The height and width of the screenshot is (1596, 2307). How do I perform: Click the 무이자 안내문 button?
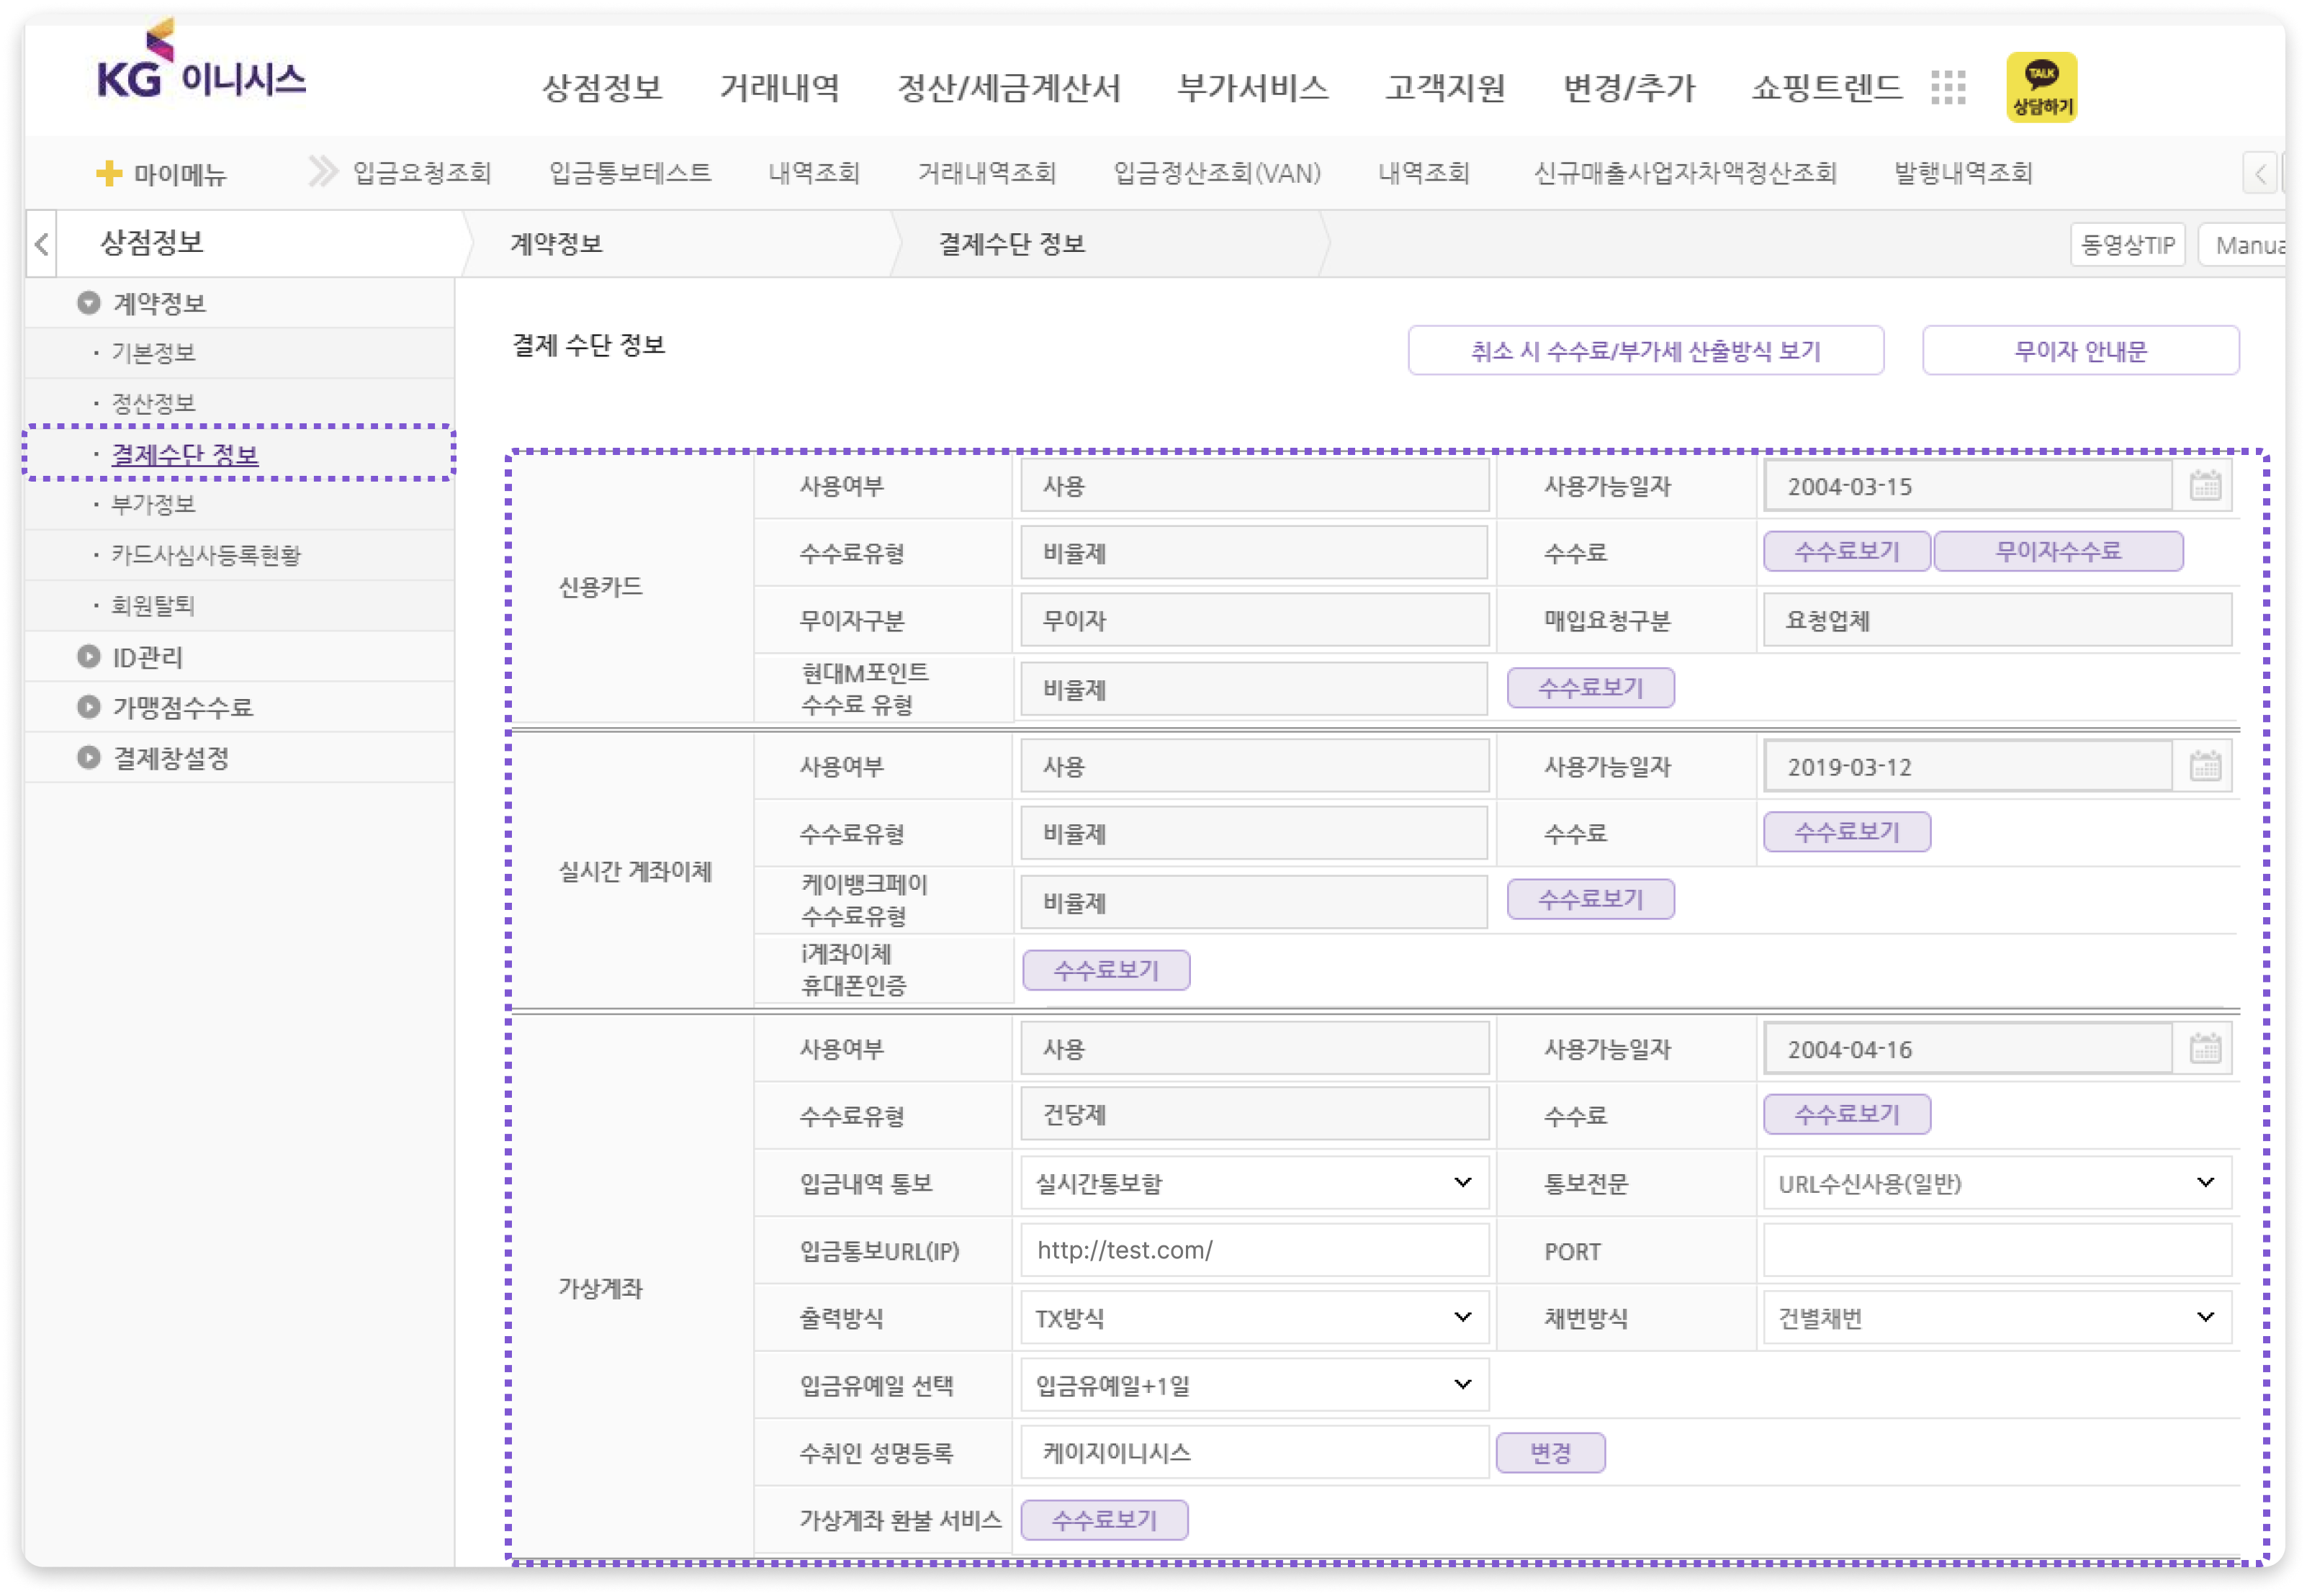click(2080, 351)
